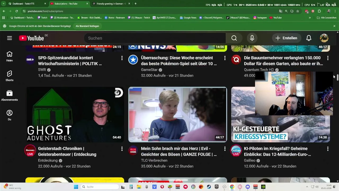Select the Subscriptions - YouTube tab
The width and height of the screenshot is (339, 191).
69,4
